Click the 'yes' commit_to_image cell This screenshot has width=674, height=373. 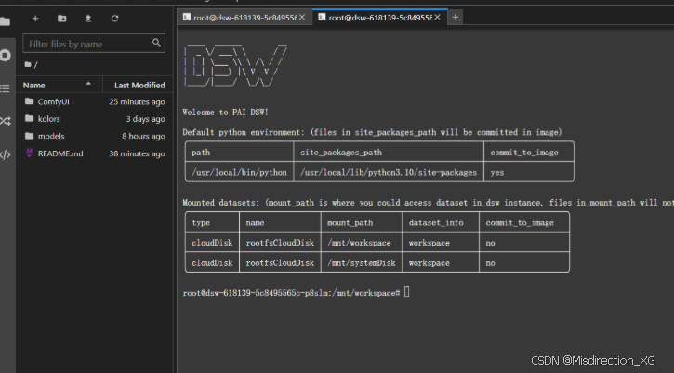[528, 172]
